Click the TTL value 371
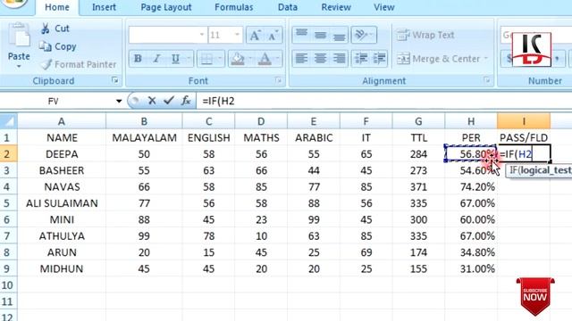This screenshot has width=572, height=321. click(418, 186)
